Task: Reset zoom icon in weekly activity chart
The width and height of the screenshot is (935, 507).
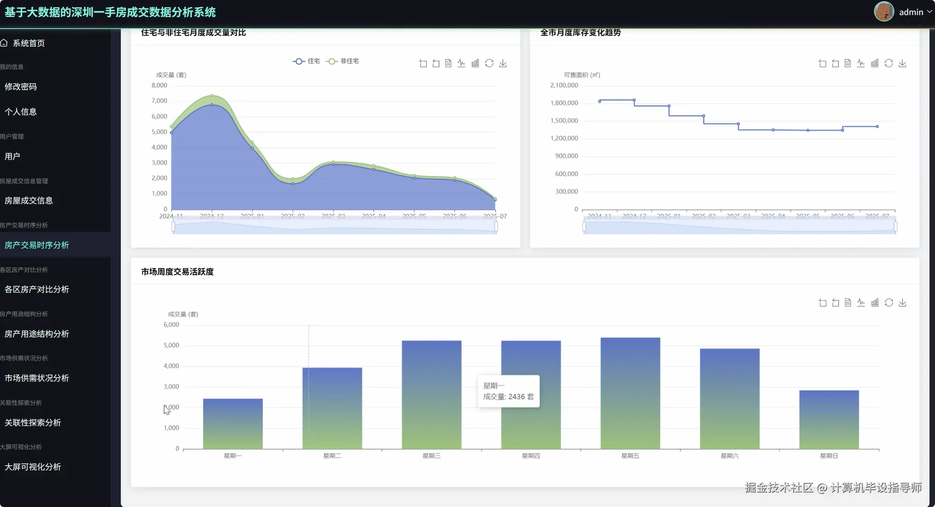Action: pyautogui.click(x=835, y=303)
